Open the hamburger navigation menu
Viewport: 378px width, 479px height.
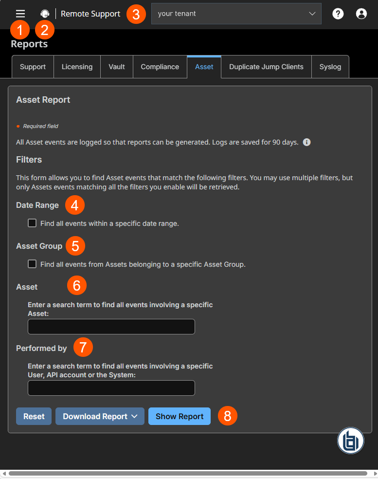click(20, 14)
